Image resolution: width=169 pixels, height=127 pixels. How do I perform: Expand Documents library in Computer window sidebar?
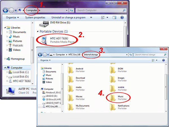7,32
